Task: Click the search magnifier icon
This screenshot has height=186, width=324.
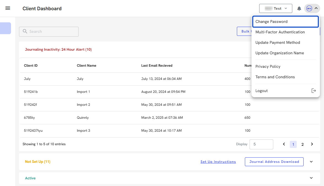Action: pos(25,31)
